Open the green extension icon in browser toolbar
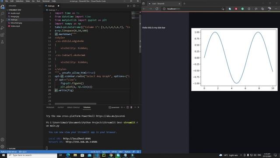The width and height of the screenshot is (280, 158). [x=242, y=9]
